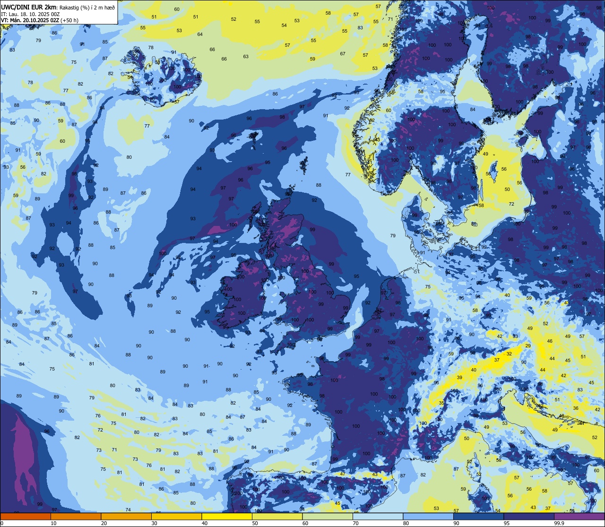Screen dimensions: 605x527
Task: Click the legend tick label "30"
Action: tap(155, 523)
